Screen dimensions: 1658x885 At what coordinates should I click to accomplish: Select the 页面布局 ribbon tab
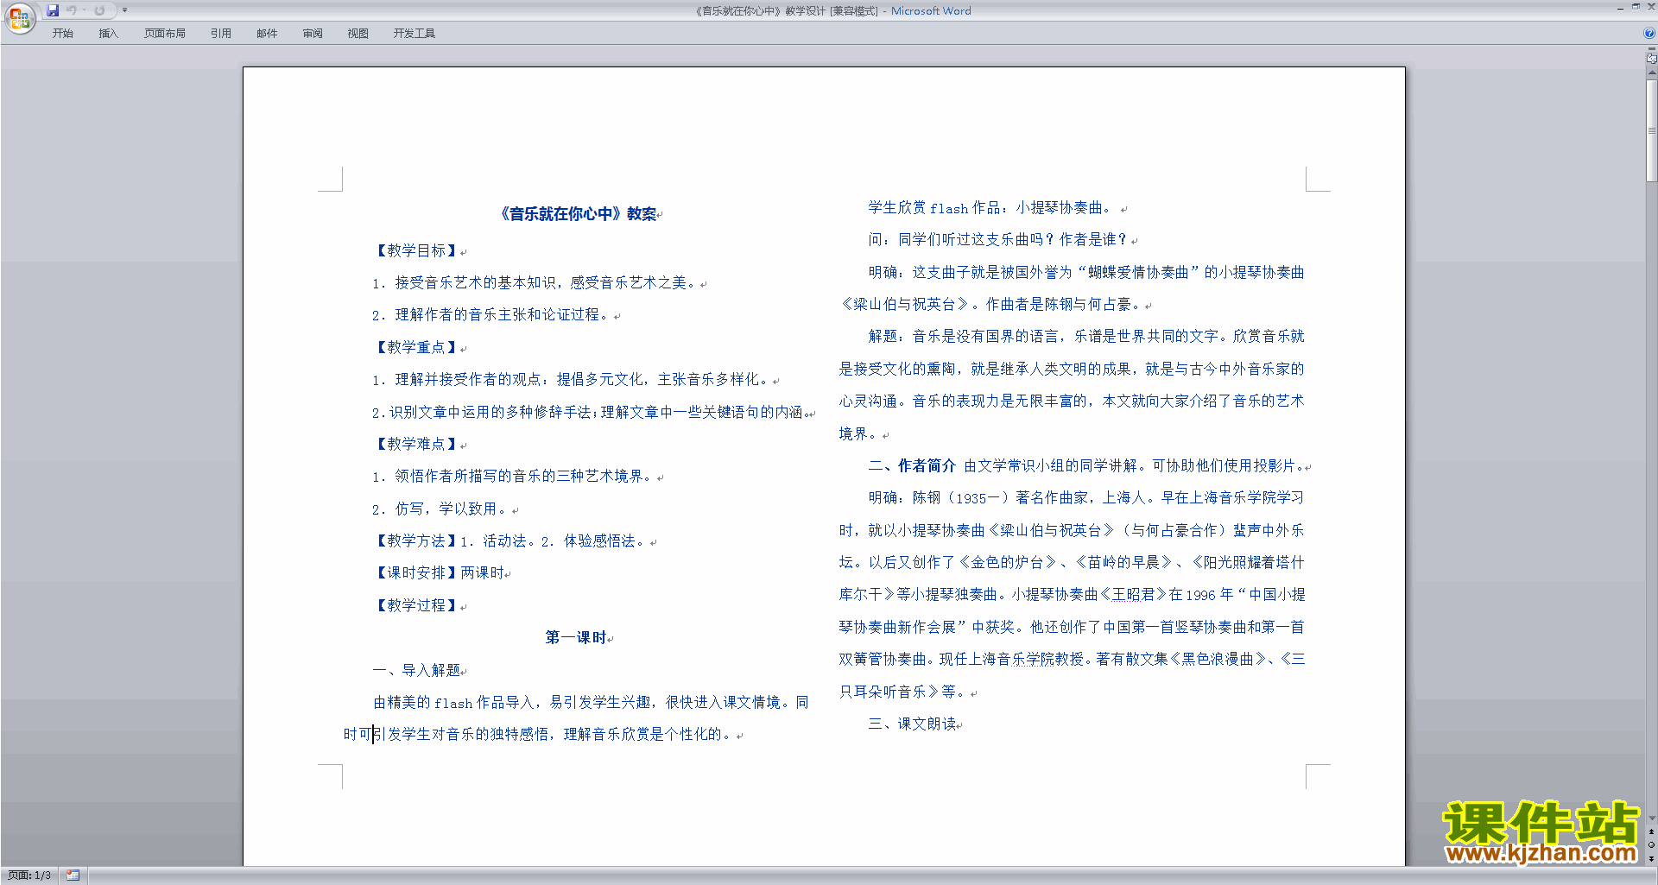pyautogui.click(x=165, y=33)
